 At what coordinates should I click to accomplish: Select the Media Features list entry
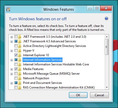(33, 69)
